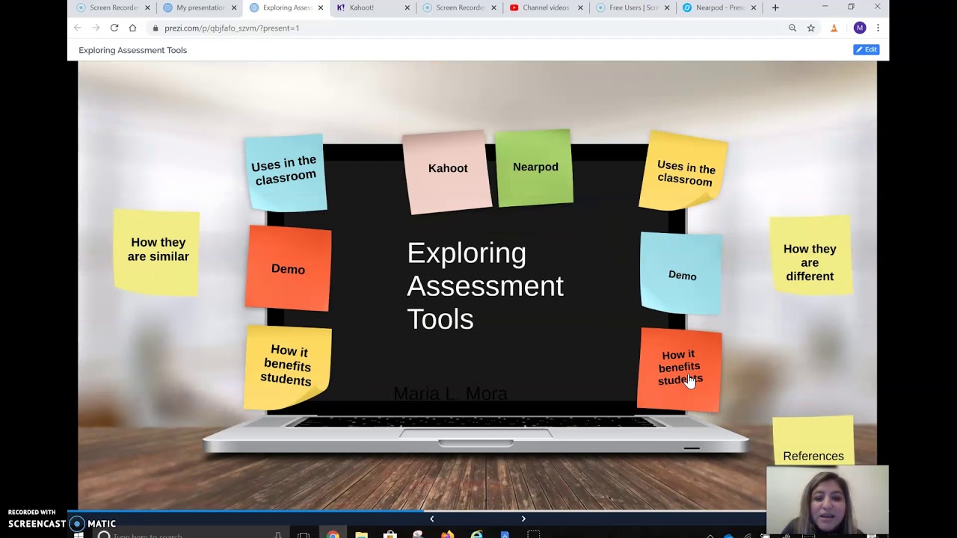Image resolution: width=957 pixels, height=538 pixels.
Task: Open How they are different note
Action: pyautogui.click(x=810, y=256)
